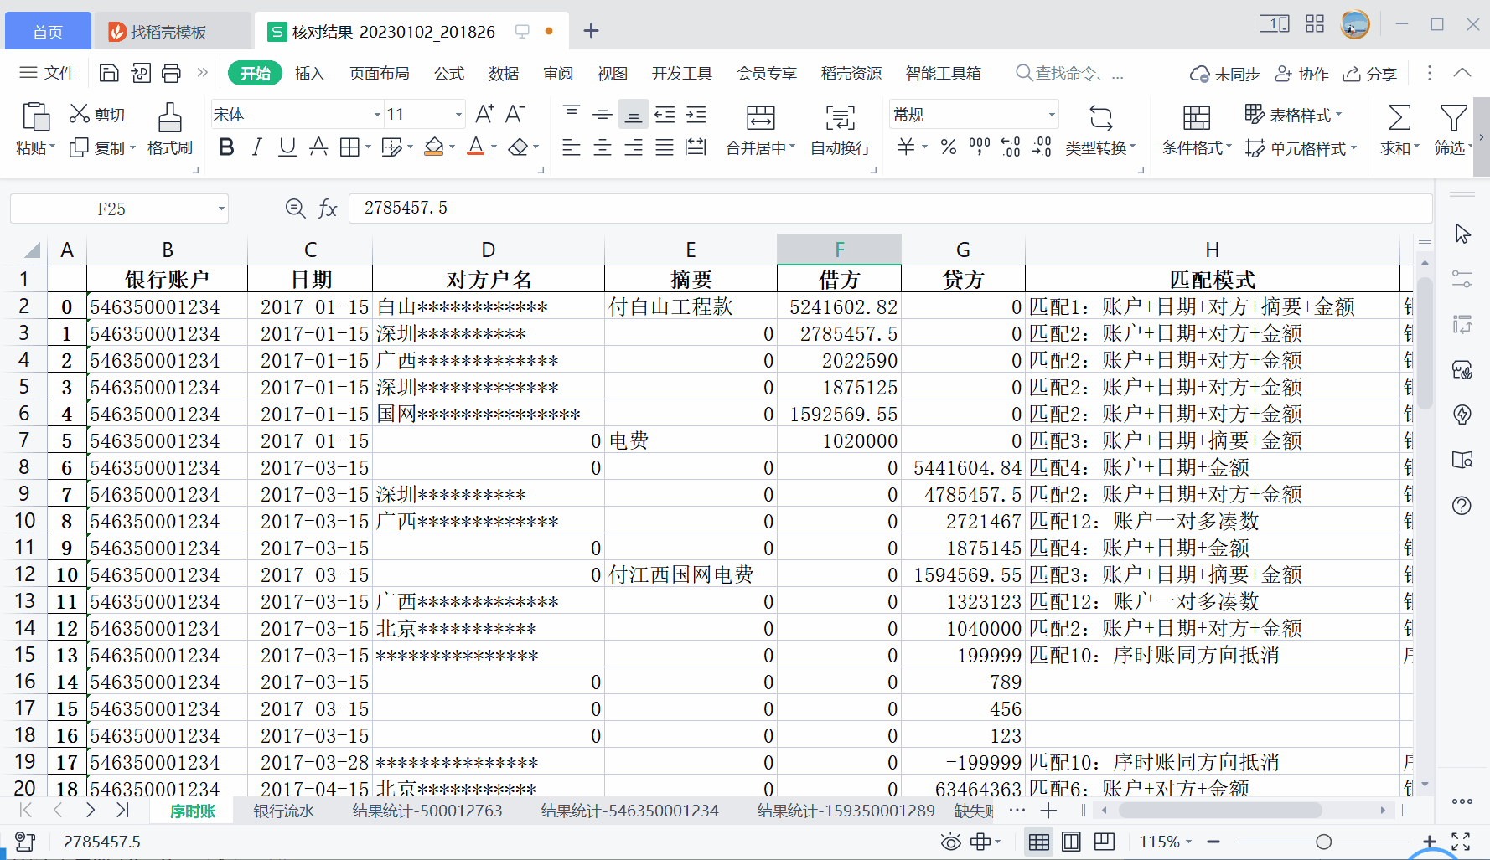The width and height of the screenshot is (1490, 860).
Task: Open the 文件 menu
Action: 47,73
